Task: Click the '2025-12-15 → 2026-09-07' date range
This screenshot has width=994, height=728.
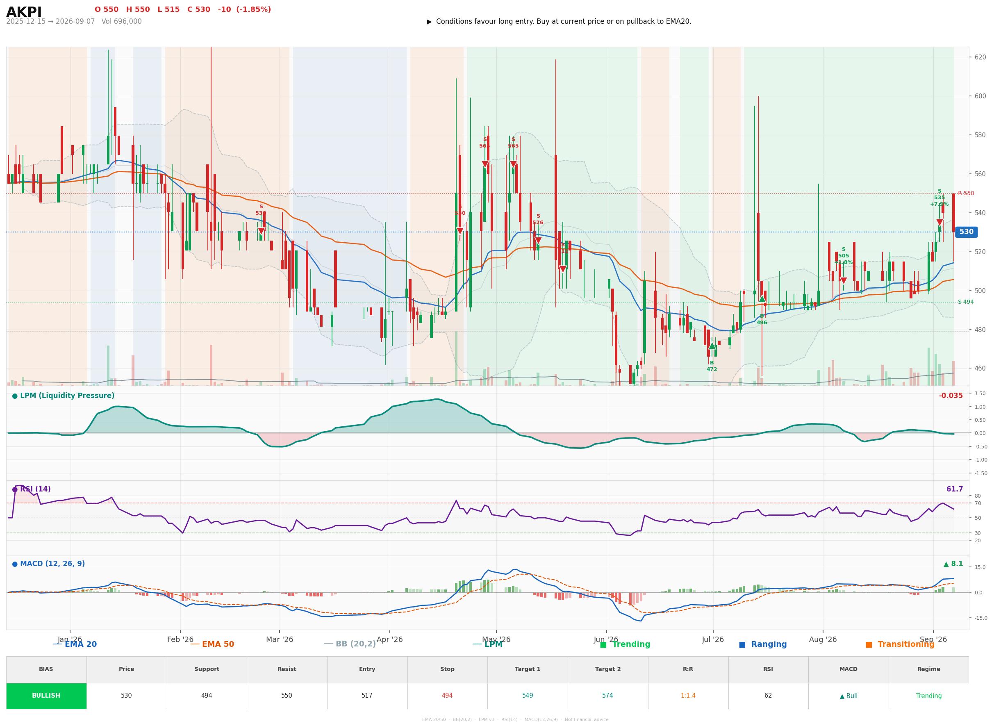Action: (50, 22)
